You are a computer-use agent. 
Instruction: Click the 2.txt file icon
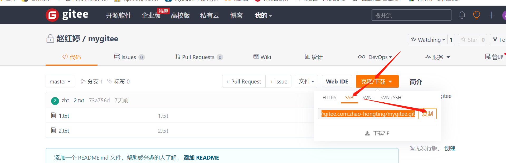tap(53, 130)
